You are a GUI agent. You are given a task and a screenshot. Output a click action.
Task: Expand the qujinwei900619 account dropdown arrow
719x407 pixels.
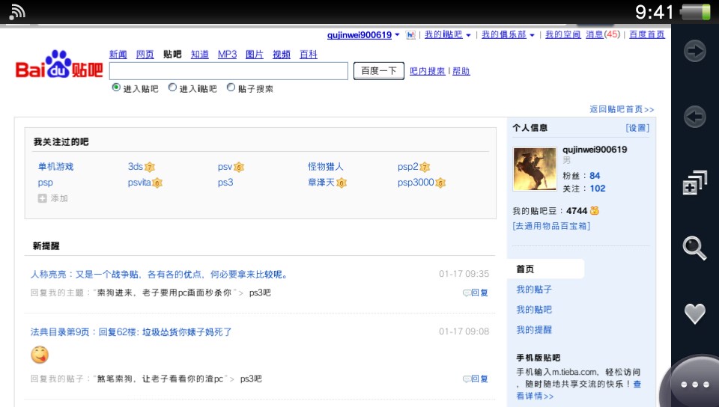tap(397, 35)
